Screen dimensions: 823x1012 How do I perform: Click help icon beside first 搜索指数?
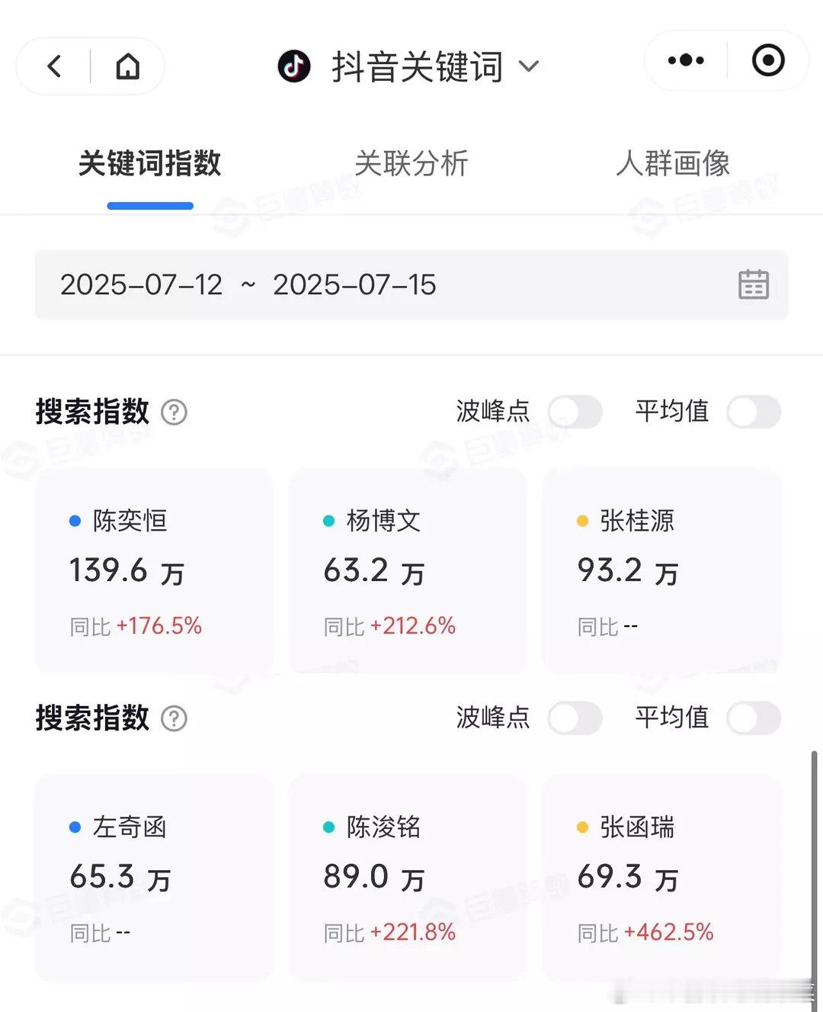pos(175,413)
